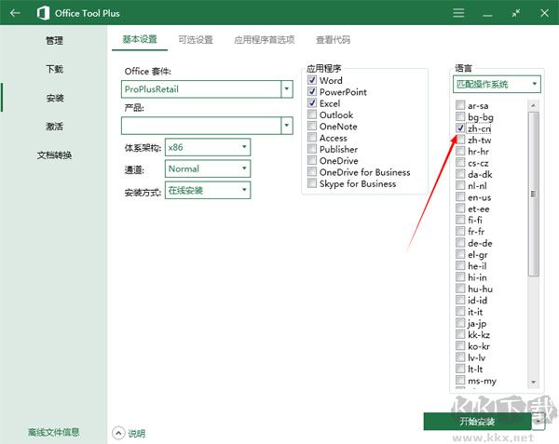Minimize the Office Tool Plus window
The width and height of the screenshot is (559, 444).
(x=487, y=14)
